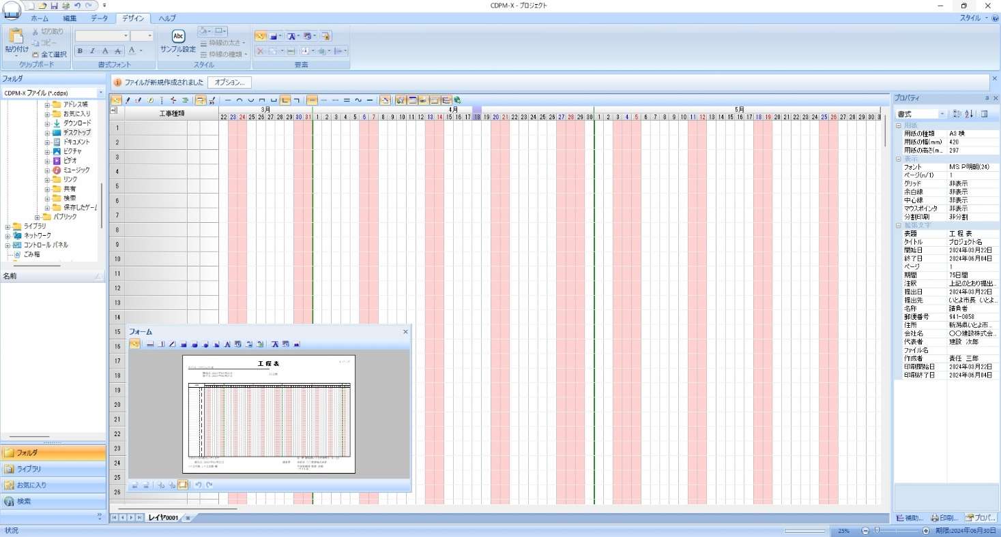Switch to the ホーム ribbon tab

coord(40,18)
